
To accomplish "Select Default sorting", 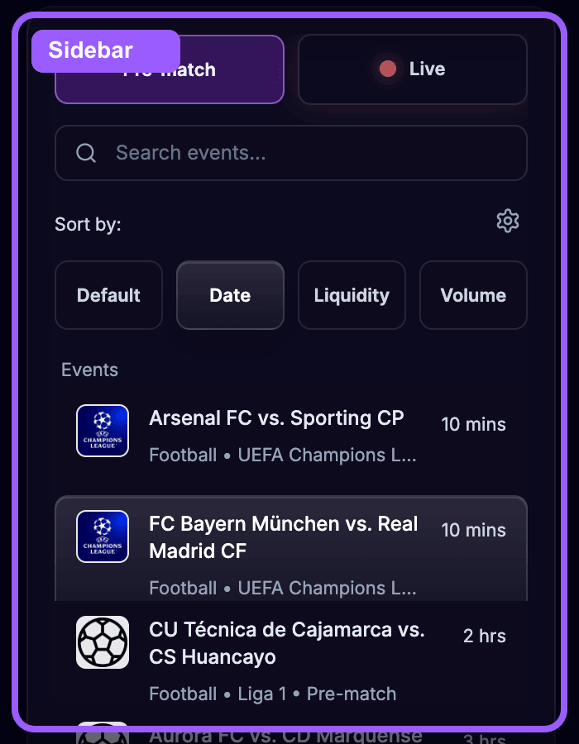I will [108, 295].
